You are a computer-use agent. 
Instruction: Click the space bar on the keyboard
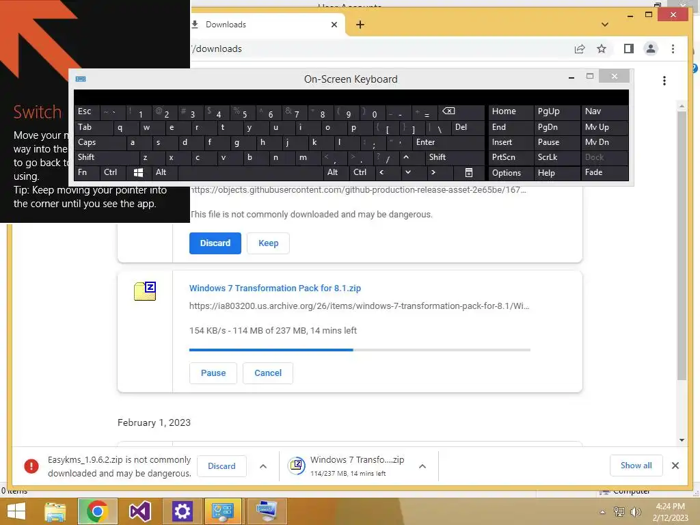point(250,172)
